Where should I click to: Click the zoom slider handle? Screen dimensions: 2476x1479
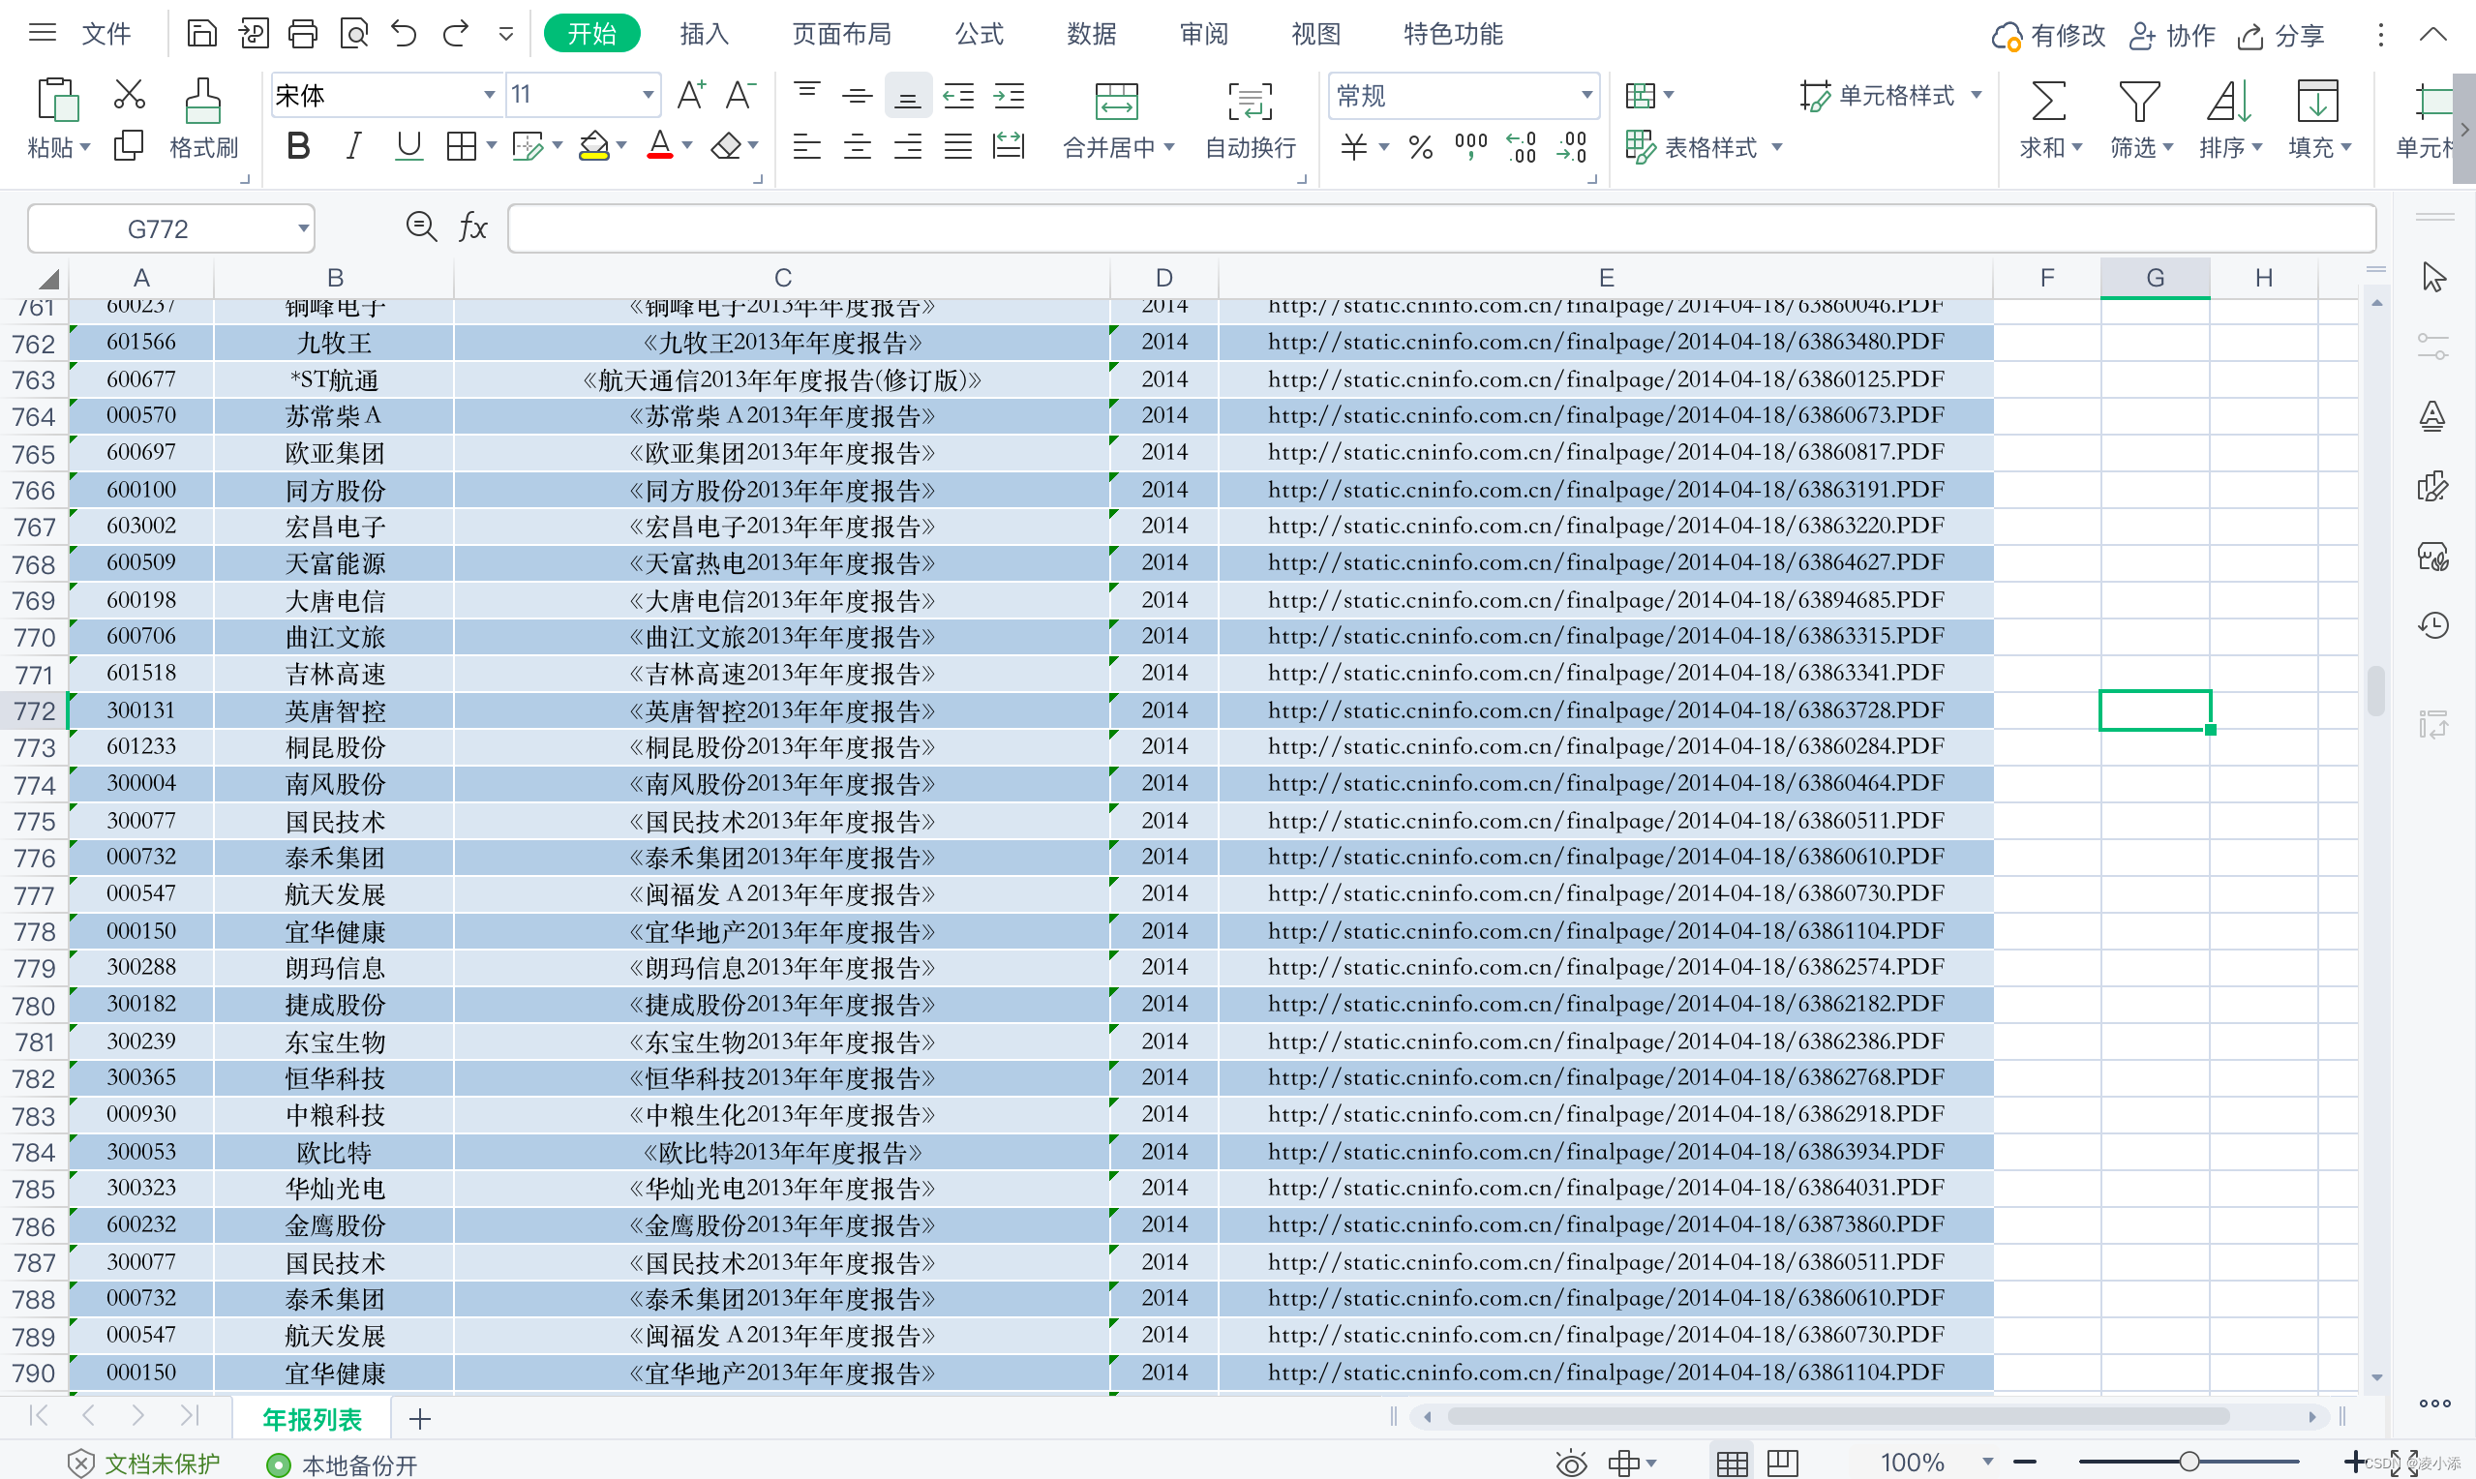pyautogui.click(x=2189, y=1461)
